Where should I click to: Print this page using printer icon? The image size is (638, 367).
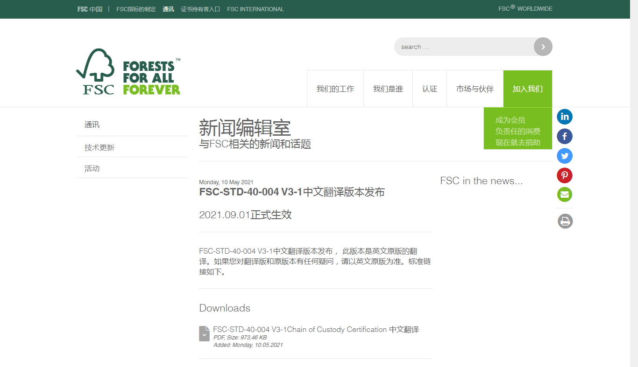[565, 221]
